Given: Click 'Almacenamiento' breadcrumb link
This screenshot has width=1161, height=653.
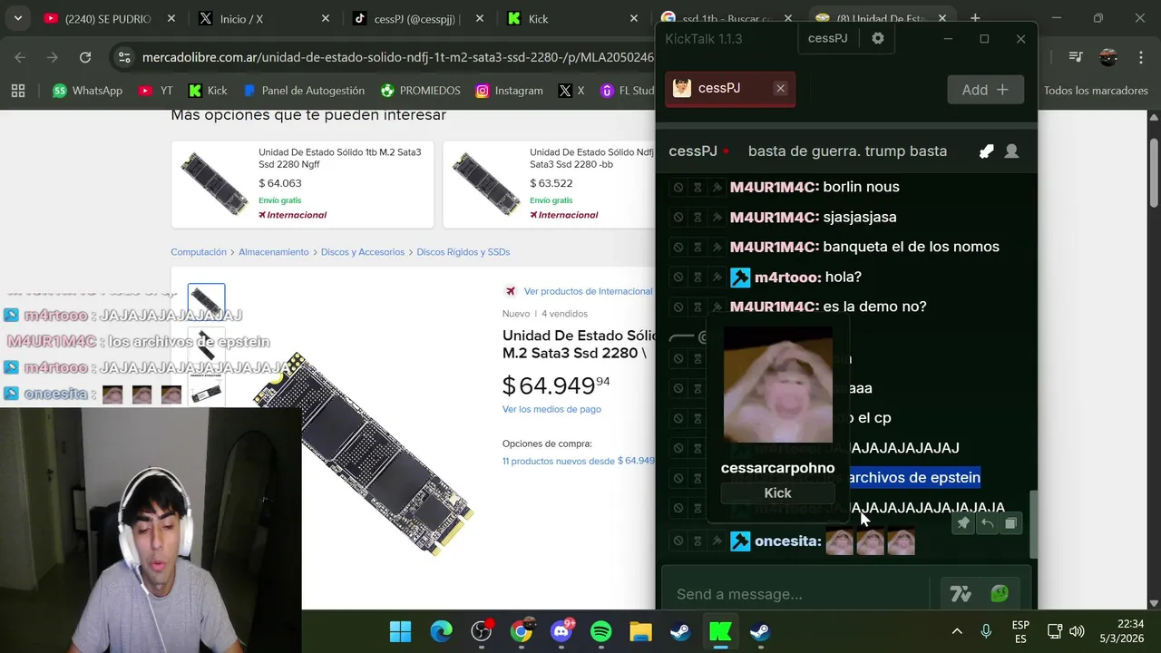Looking at the screenshot, I should point(274,252).
